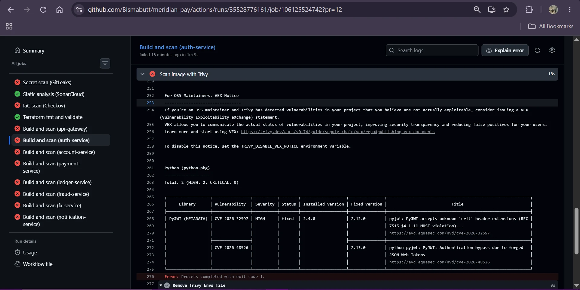Click success icon of Remove Trivy Envs file
This screenshot has height=290, width=580.
(167, 285)
